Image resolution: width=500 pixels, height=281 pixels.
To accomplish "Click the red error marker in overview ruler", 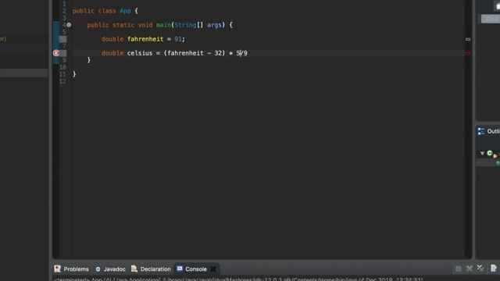I will pos(468,54).
